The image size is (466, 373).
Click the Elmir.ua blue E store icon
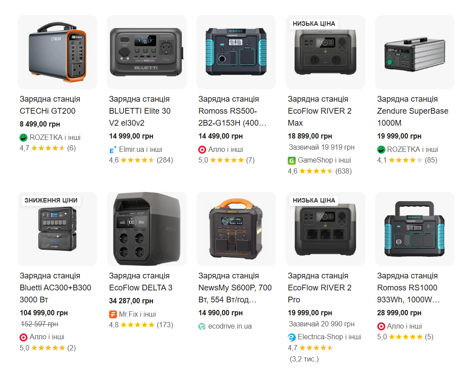(x=113, y=150)
